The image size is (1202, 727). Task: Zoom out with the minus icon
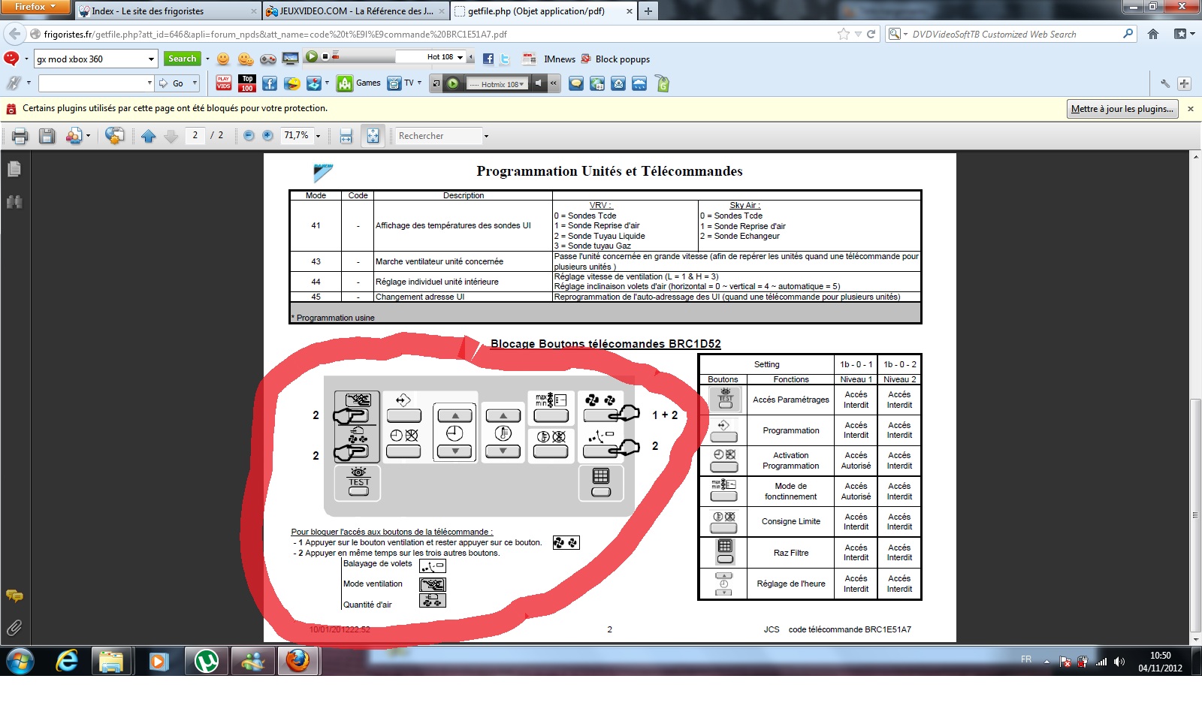point(249,136)
